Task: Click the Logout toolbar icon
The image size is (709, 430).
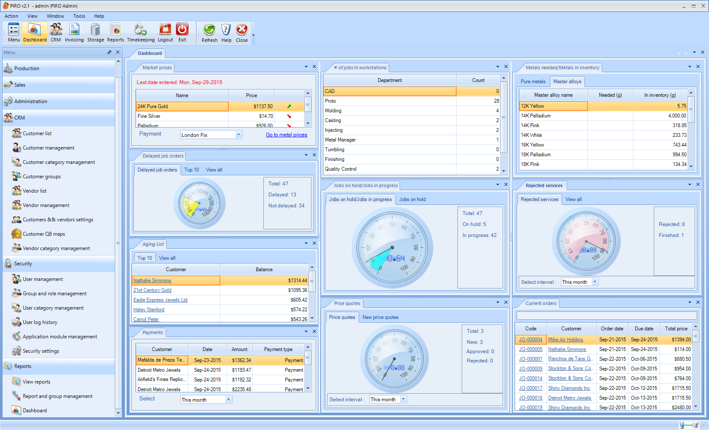Action: [165, 33]
